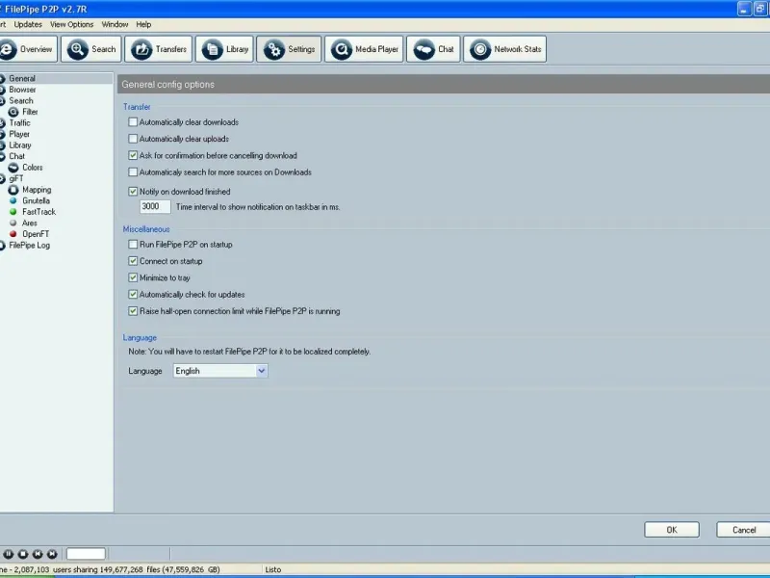Click the Mapping icon under giFT
This screenshot has height=578, width=770.
pos(13,190)
